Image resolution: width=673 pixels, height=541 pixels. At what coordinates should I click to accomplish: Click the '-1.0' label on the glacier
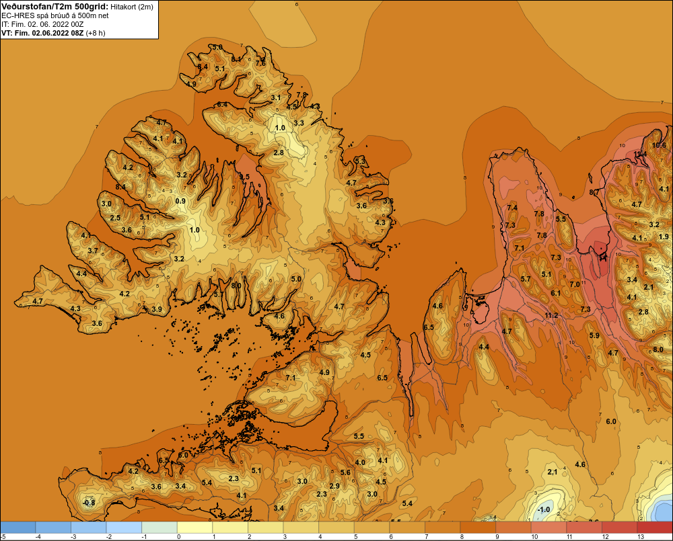click(543, 509)
